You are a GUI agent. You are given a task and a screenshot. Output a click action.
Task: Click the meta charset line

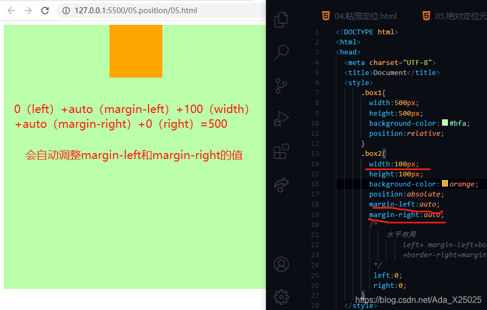(x=390, y=63)
